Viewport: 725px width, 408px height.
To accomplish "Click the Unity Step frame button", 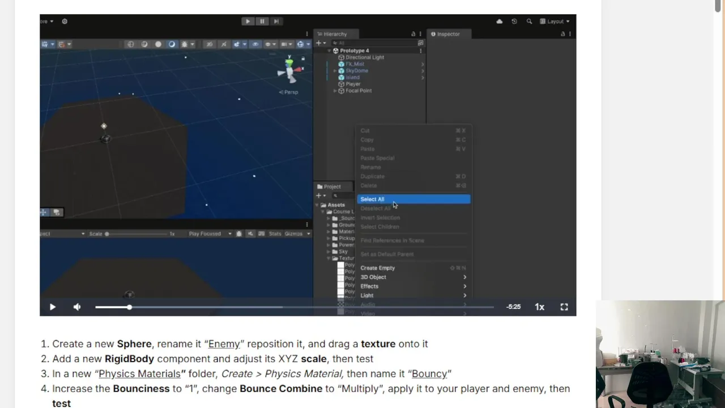I will (276, 22).
